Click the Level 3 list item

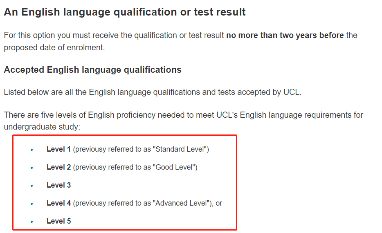[x=59, y=185]
